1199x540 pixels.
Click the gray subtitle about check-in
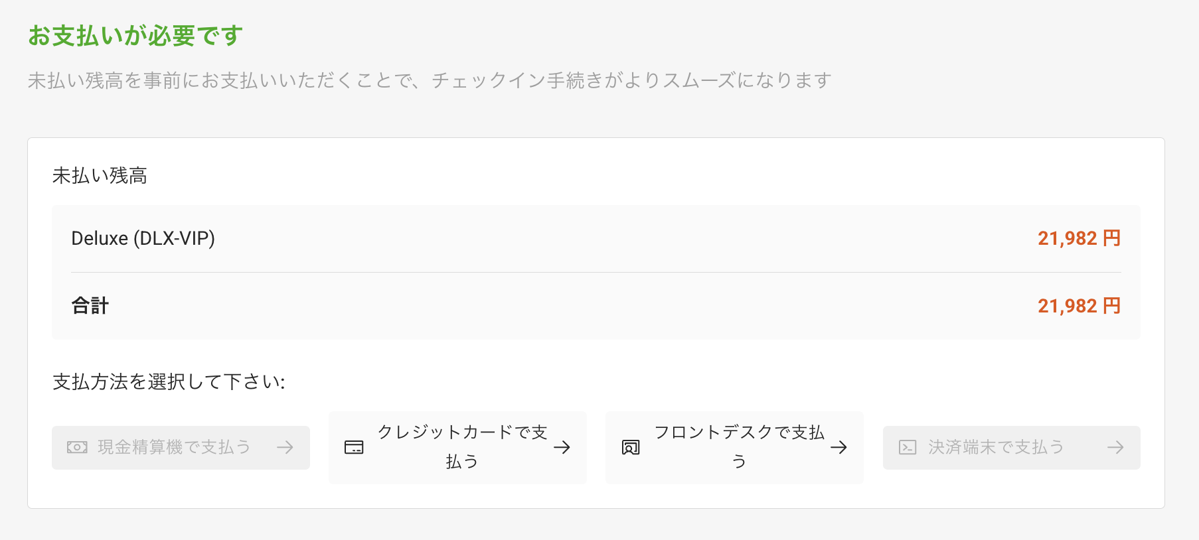[430, 80]
